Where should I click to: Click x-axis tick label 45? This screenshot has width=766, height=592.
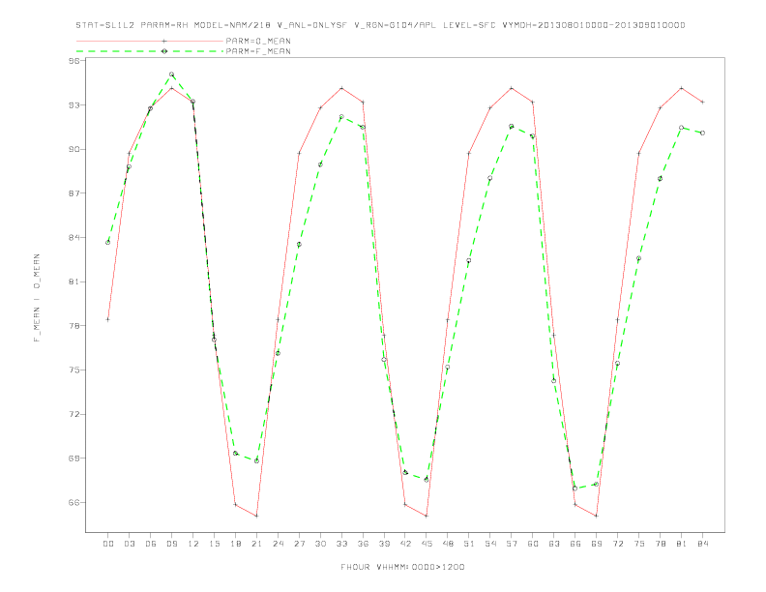coord(427,544)
